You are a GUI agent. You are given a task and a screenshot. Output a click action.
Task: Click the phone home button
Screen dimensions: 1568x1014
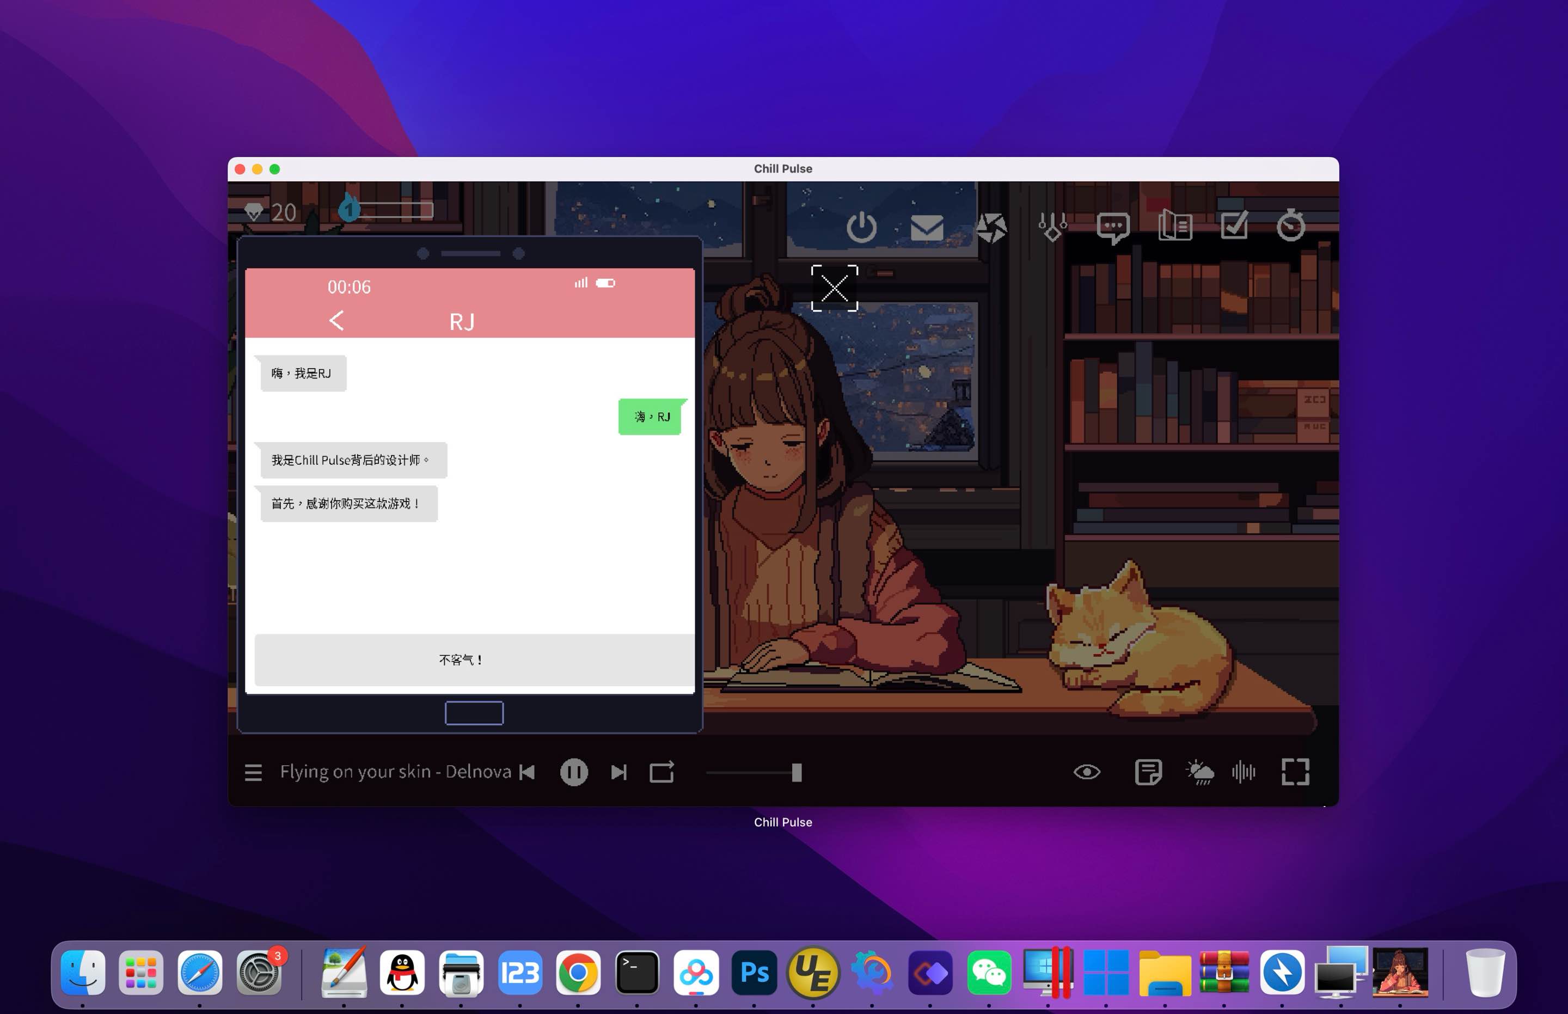(x=474, y=713)
